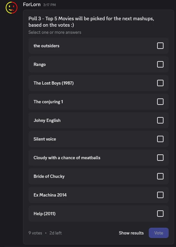The width and height of the screenshot is (176, 247).
Task: Check The conjuring 1 box
Action: [160, 102]
